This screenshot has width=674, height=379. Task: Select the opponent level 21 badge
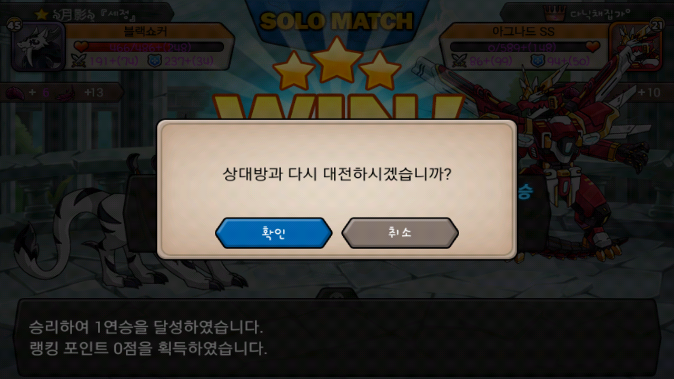(x=657, y=25)
